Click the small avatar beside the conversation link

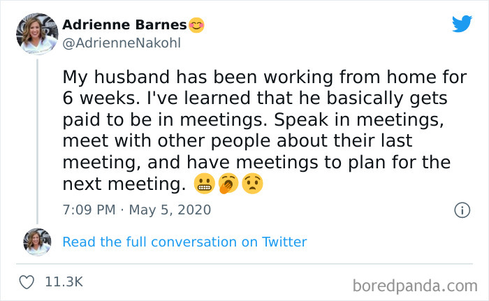tap(37, 242)
